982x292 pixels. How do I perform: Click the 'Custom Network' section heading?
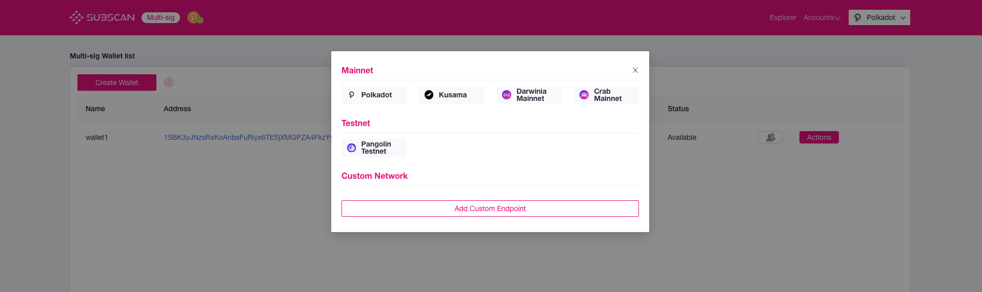[374, 176]
